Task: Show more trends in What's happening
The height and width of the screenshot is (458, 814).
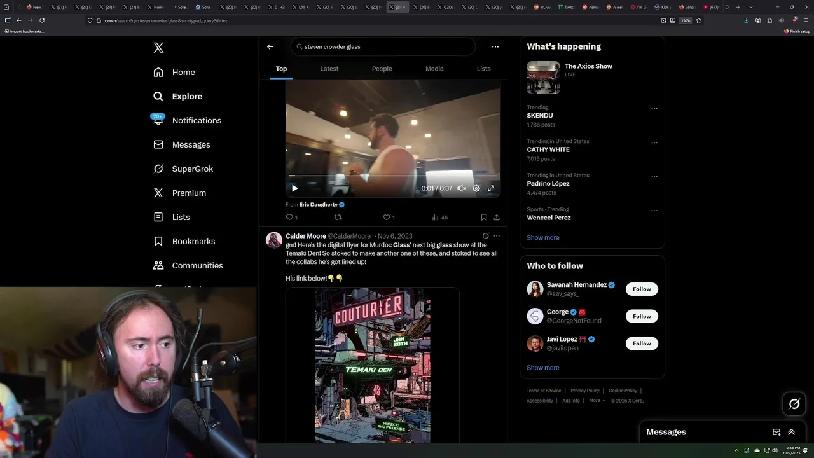Action: tap(543, 238)
